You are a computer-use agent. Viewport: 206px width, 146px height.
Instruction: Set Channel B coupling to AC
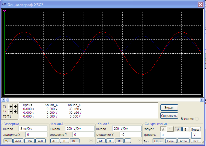point(101,141)
